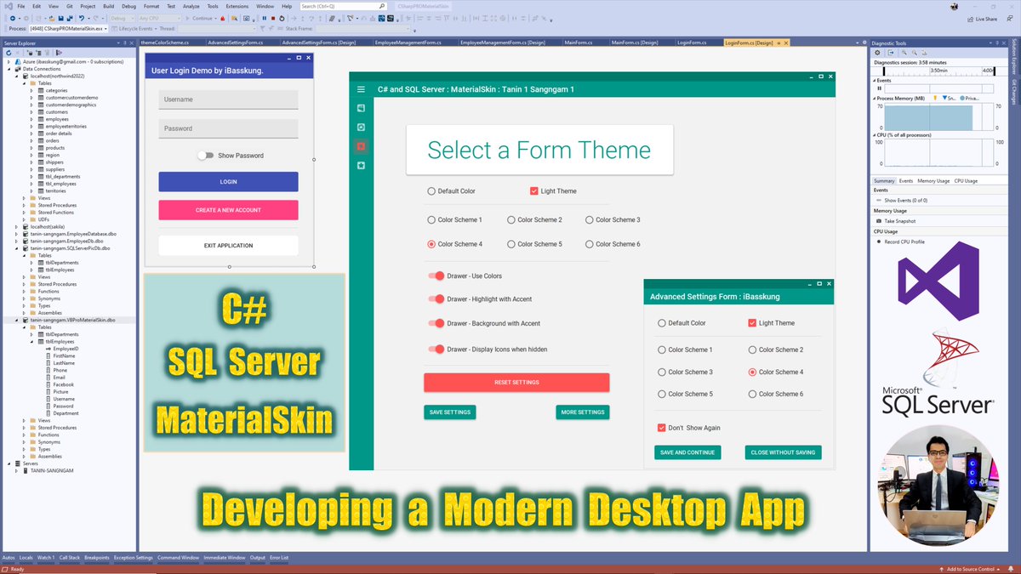Viewport: 1021px width, 574px height.
Task: Click the SAVE AND CONTINUE button
Action: point(687,452)
